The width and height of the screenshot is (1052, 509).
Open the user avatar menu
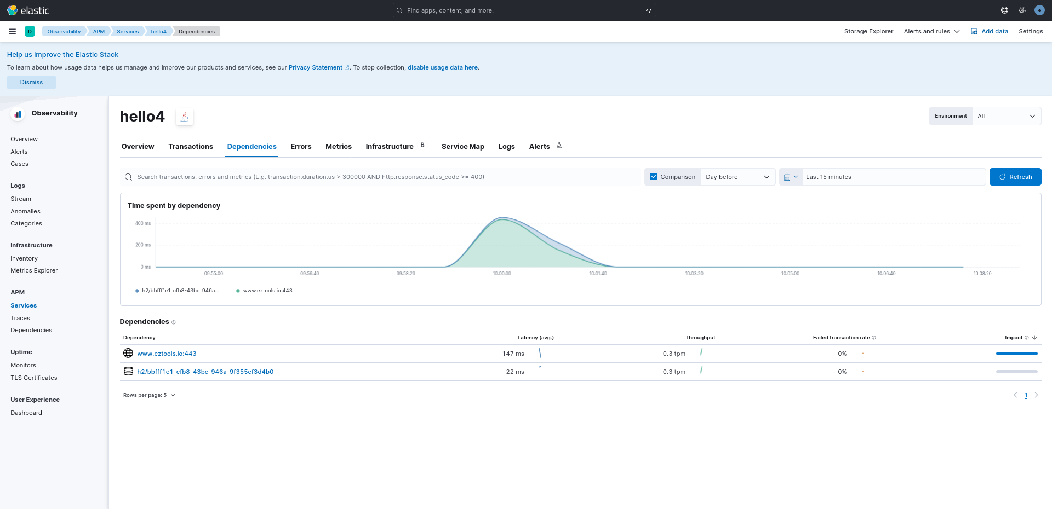point(1039,10)
